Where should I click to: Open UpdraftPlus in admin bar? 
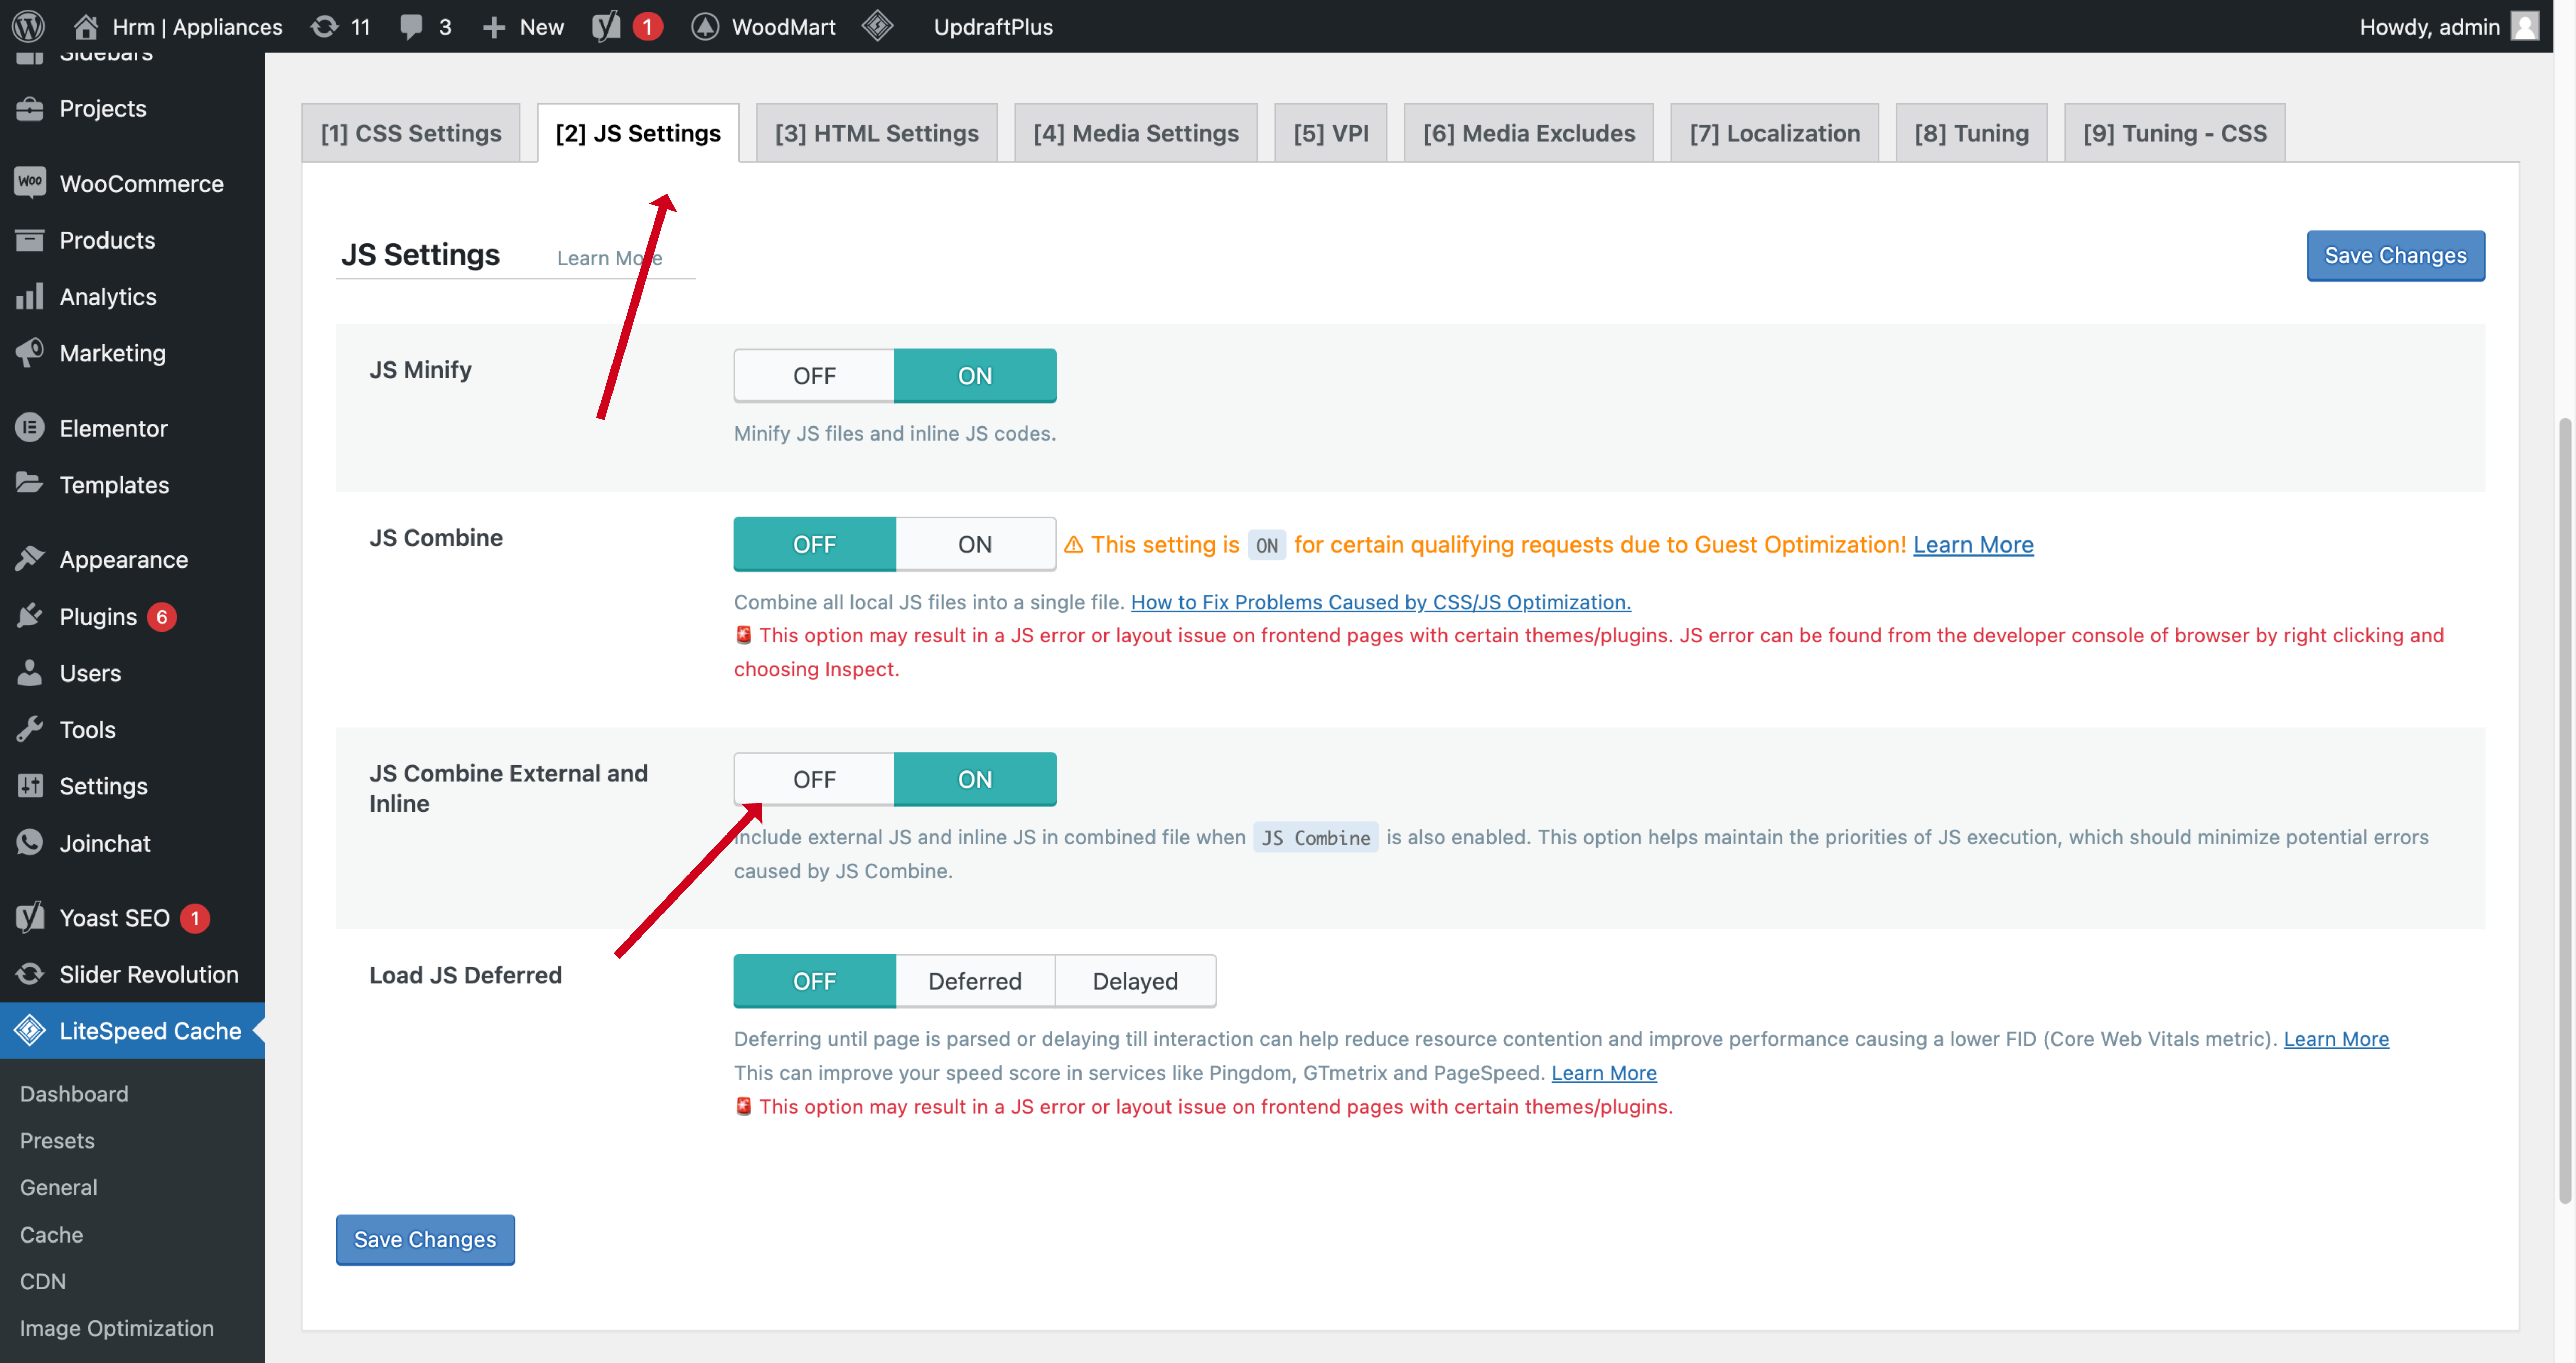[x=993, y=27]
